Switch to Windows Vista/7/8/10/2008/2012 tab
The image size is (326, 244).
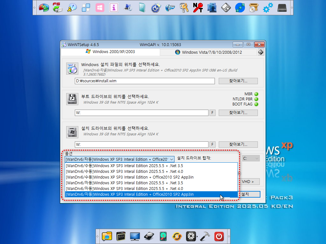tap(209, 52)
